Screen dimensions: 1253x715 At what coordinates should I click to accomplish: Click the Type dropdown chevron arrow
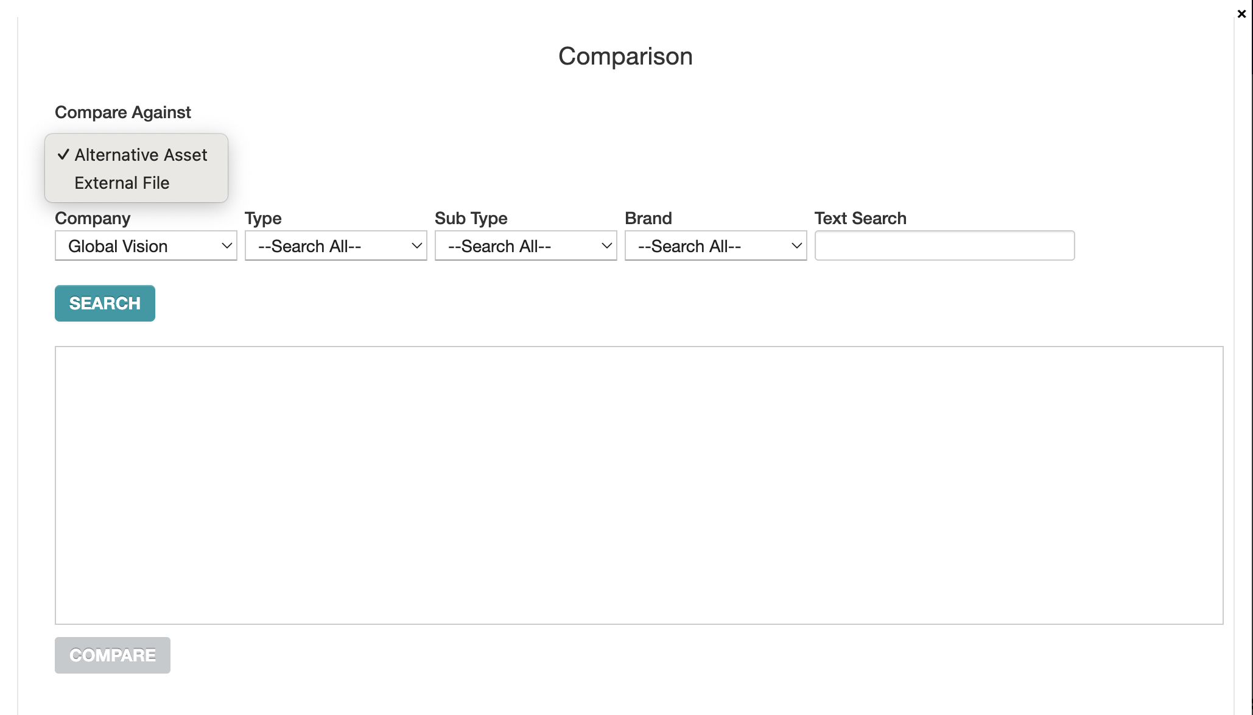(417, 246)
